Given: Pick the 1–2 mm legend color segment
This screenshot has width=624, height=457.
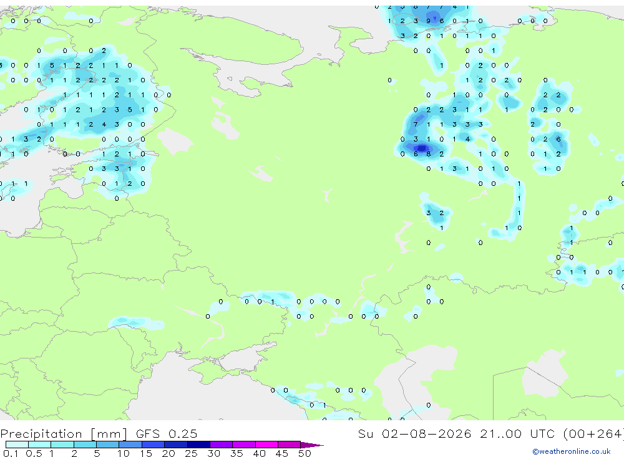Looking at the screenshot, I should [62, 445].
